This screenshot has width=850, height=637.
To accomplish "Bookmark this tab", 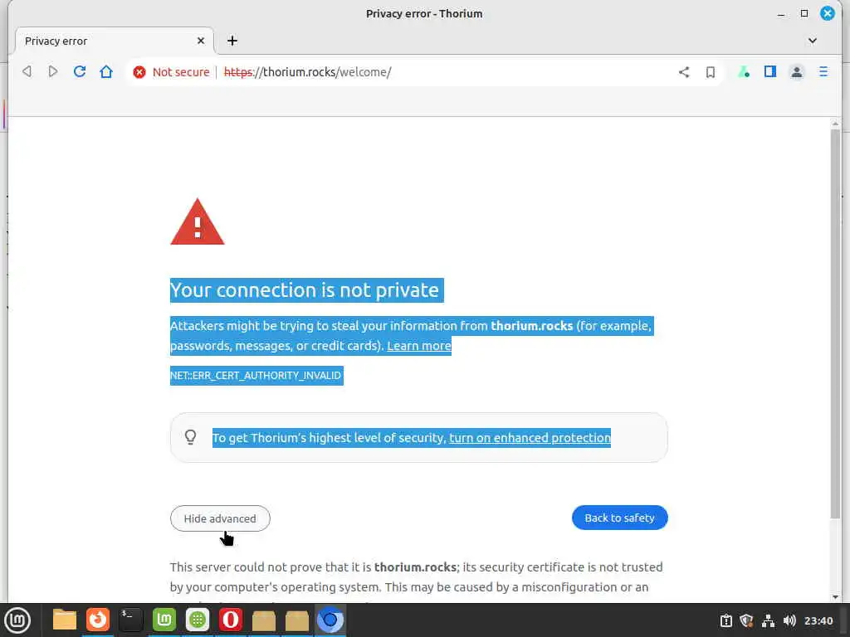I will pyautogui.click(x=711, y=72).
